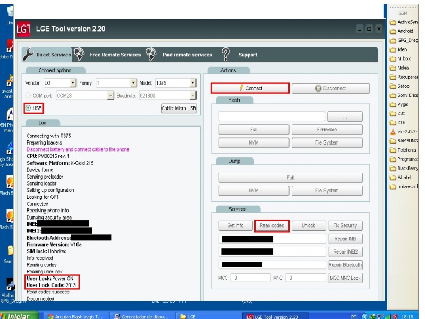Click the MCC input field
425x319 pixels.
point(250,278)
